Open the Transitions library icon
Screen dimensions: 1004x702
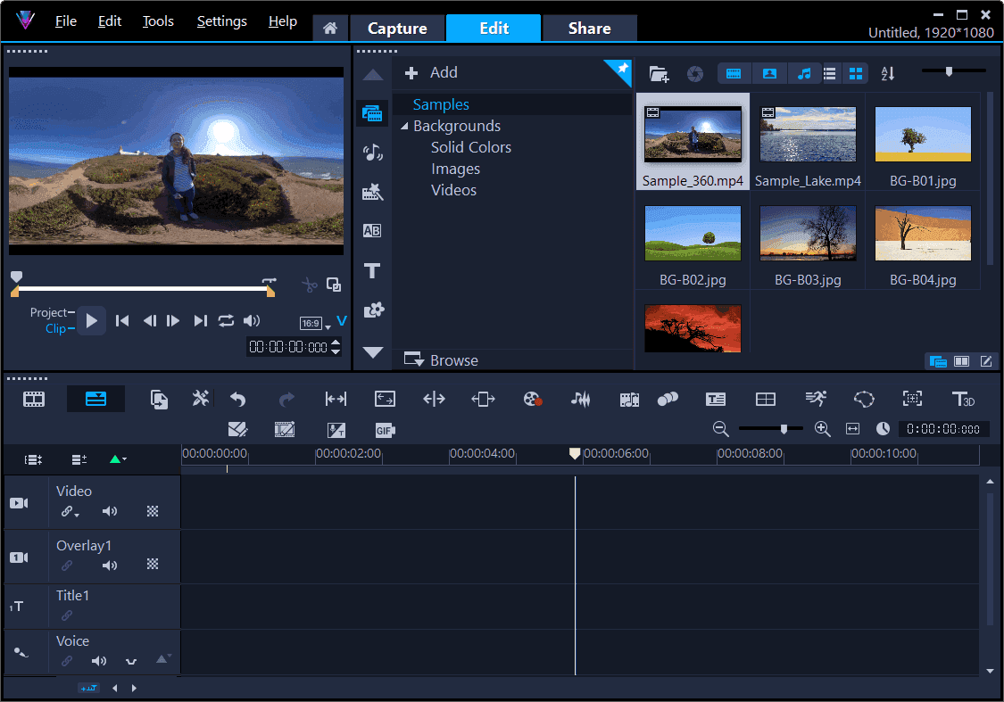pos(372,192)
